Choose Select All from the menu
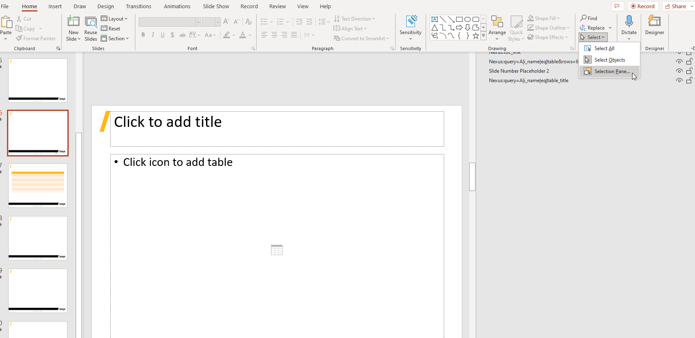This screenshot has width=695, height=338. point(609,48)
